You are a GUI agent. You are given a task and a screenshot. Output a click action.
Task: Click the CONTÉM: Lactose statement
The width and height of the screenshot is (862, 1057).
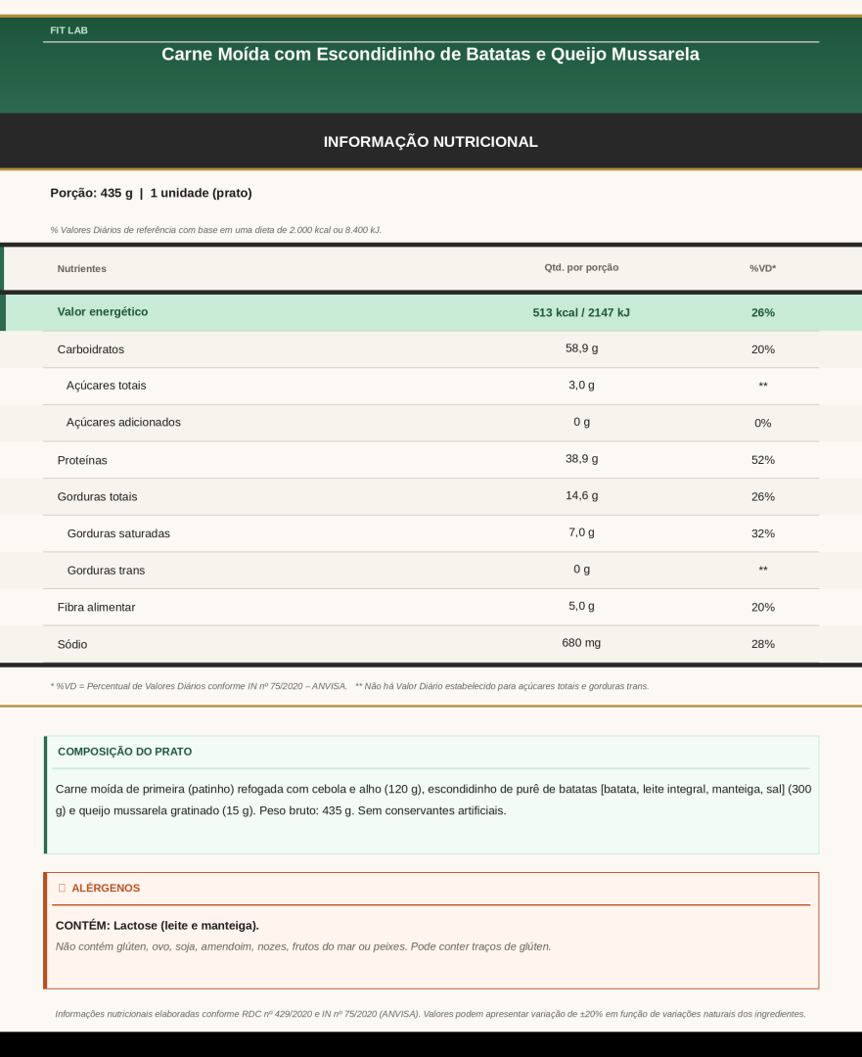pos(157,926)
